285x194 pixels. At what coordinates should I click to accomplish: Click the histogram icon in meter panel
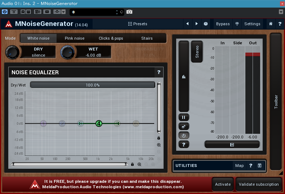[x=184, y=76]
